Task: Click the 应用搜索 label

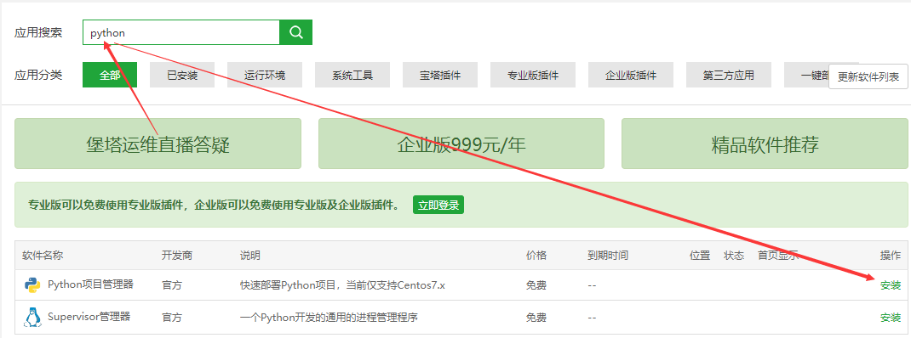Action: (x=38, y=32)
